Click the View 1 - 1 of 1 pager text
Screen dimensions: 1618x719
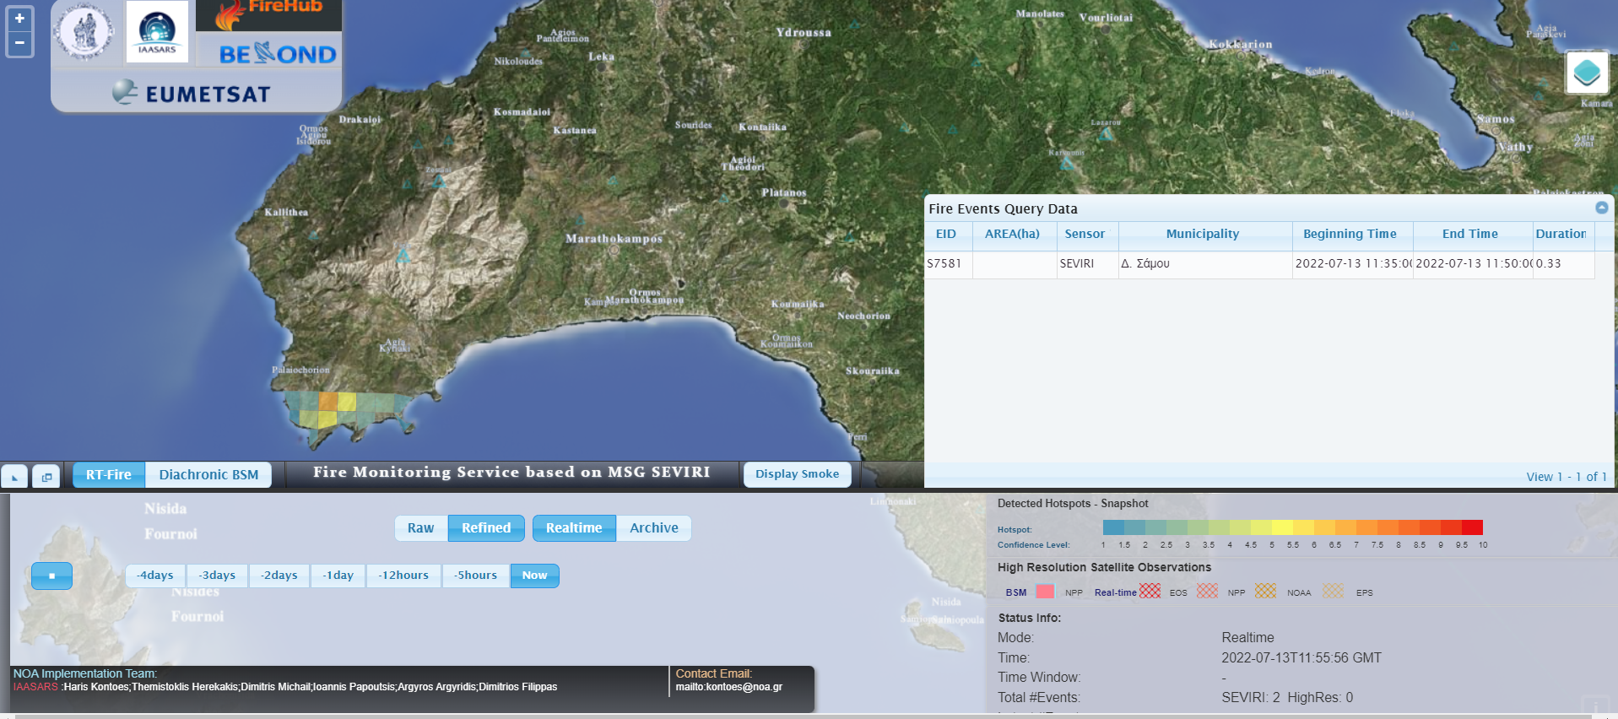(x=1566, y=477)
